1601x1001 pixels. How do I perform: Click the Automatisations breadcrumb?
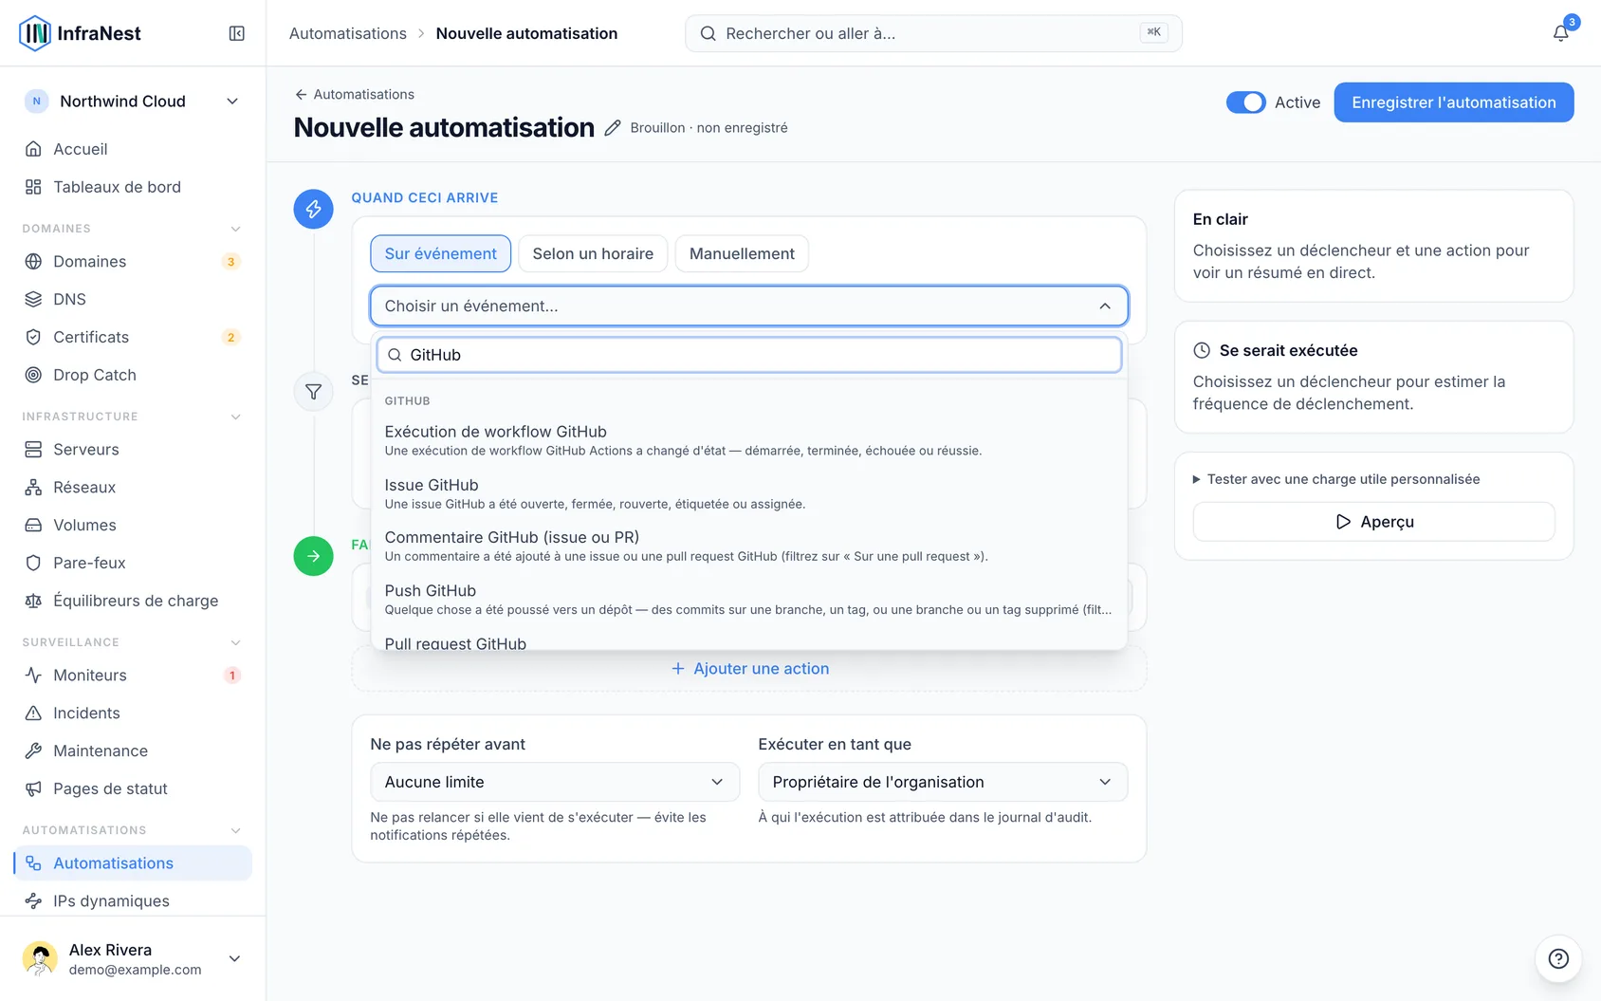(348, 33)
